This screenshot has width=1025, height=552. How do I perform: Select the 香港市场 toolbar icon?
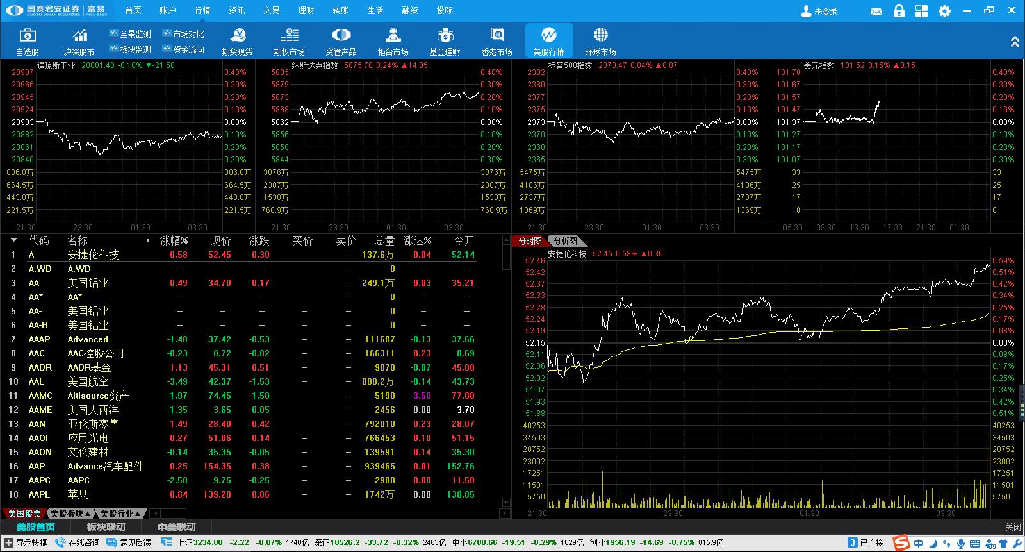[496, 41]
